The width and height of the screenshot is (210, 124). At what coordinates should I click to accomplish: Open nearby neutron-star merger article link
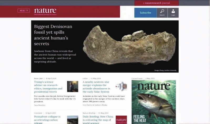pos(96,87)
